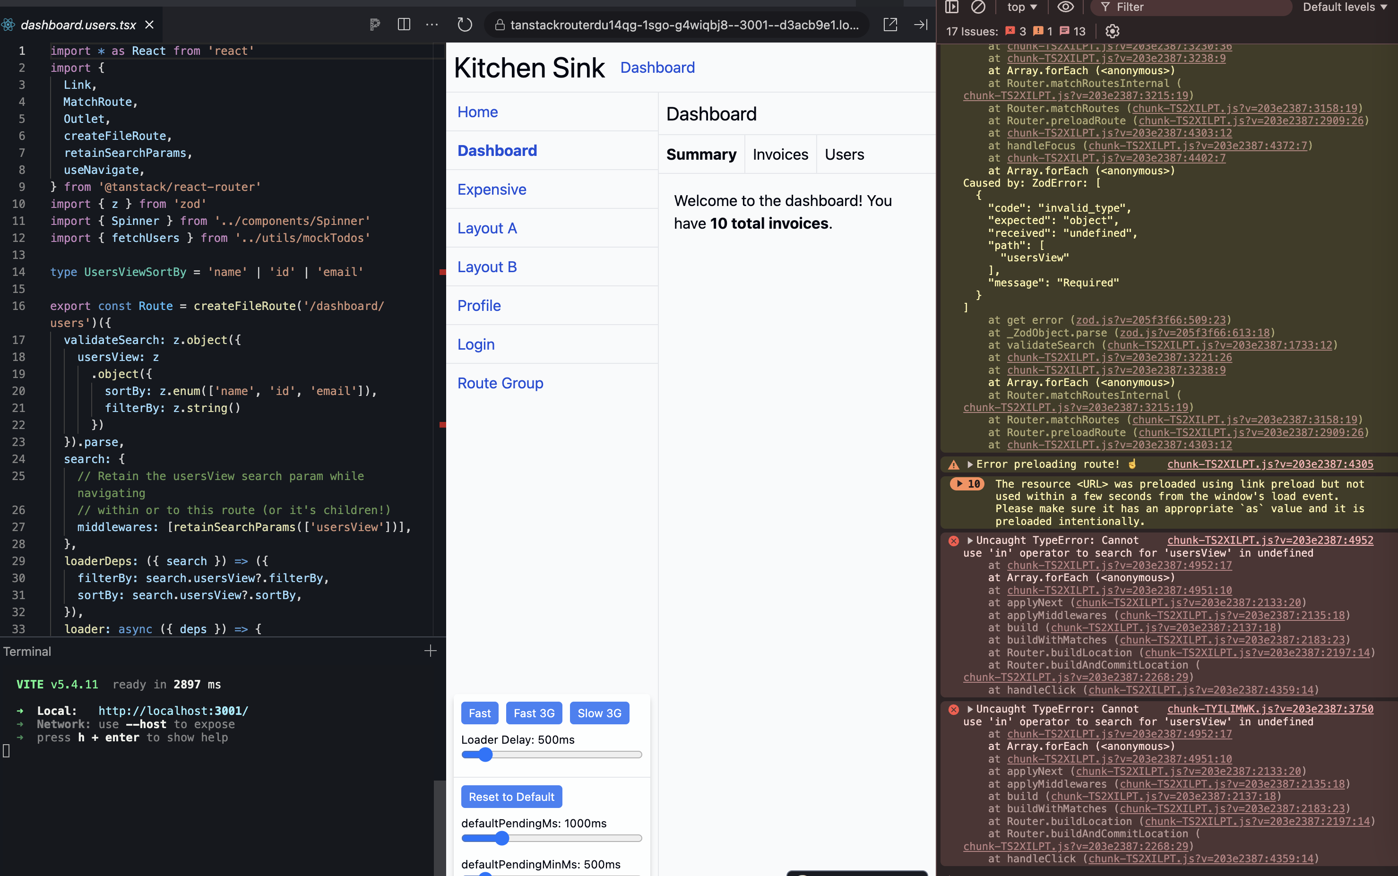This screenshot has width=1398, height=876.
Task: Click the console Filter input field
Action: click(x=1191, y=7)
